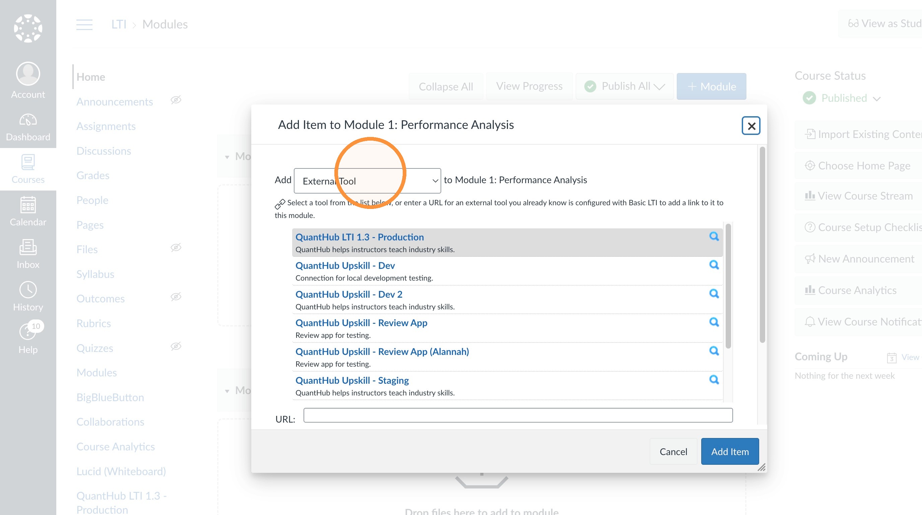Click the tool list scrollbar
Screen dimensions: 922x515
(728, 286)
